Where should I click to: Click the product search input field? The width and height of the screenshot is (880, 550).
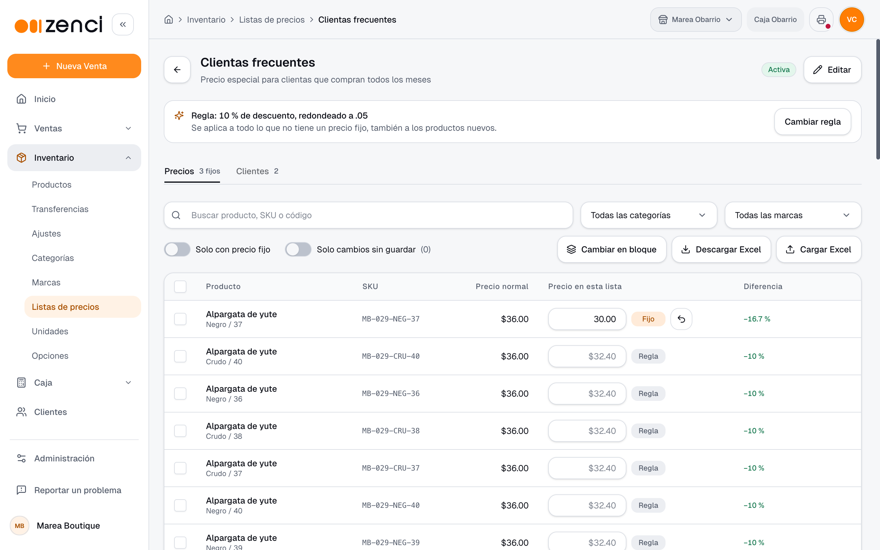point(369,215)
